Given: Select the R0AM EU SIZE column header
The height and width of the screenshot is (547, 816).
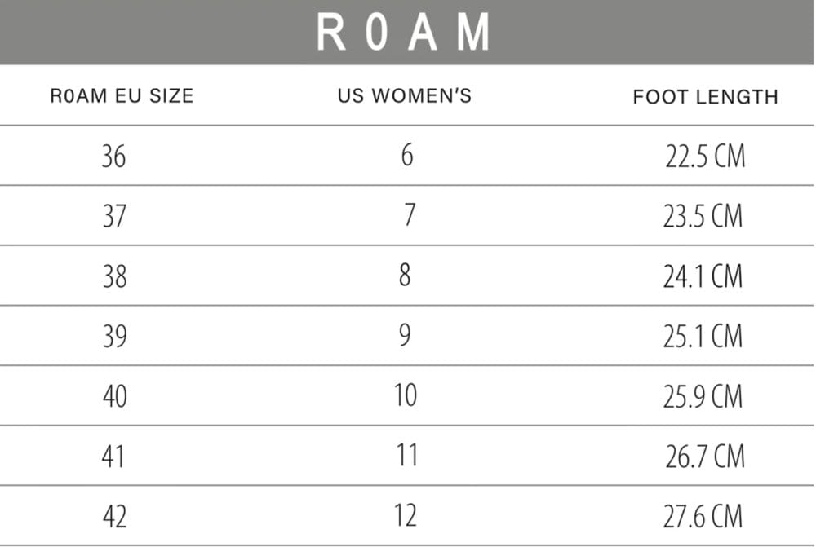Looking at the screenshot, I should pyautogui.click(x=122, y=96).
